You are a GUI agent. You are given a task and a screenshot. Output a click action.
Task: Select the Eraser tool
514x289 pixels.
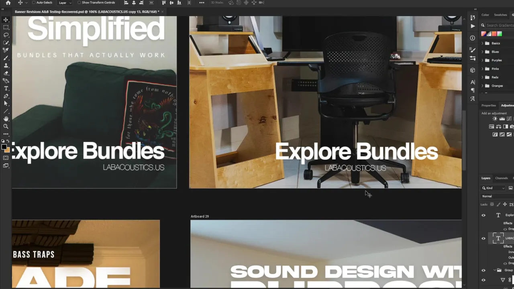coord(6,73)
